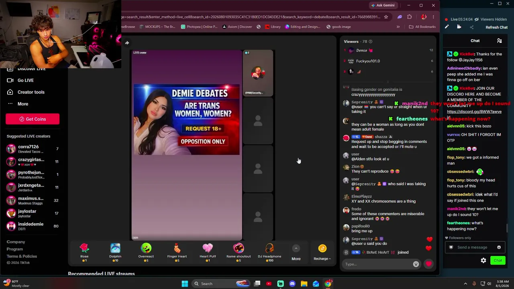This screenshot has height=289, width=514.
Task: Open the MOCKUPS bookmark
Action: (157, 27)
